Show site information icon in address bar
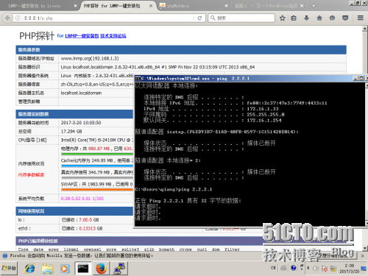The image size is (368, 276). click(x=18, y=18)
